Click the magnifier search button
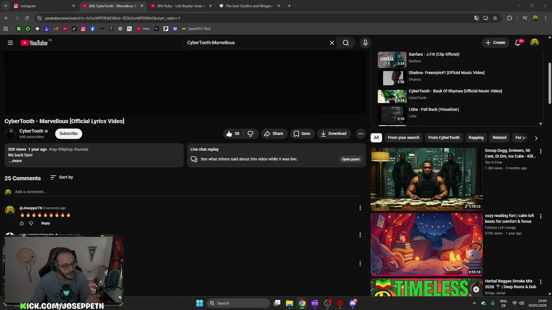The width and height of the screenshot is (552, 310). [346, 43]
